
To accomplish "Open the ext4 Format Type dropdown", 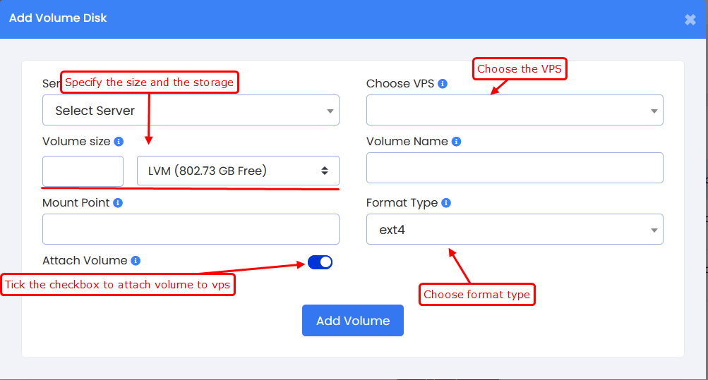I will point(515,230).
